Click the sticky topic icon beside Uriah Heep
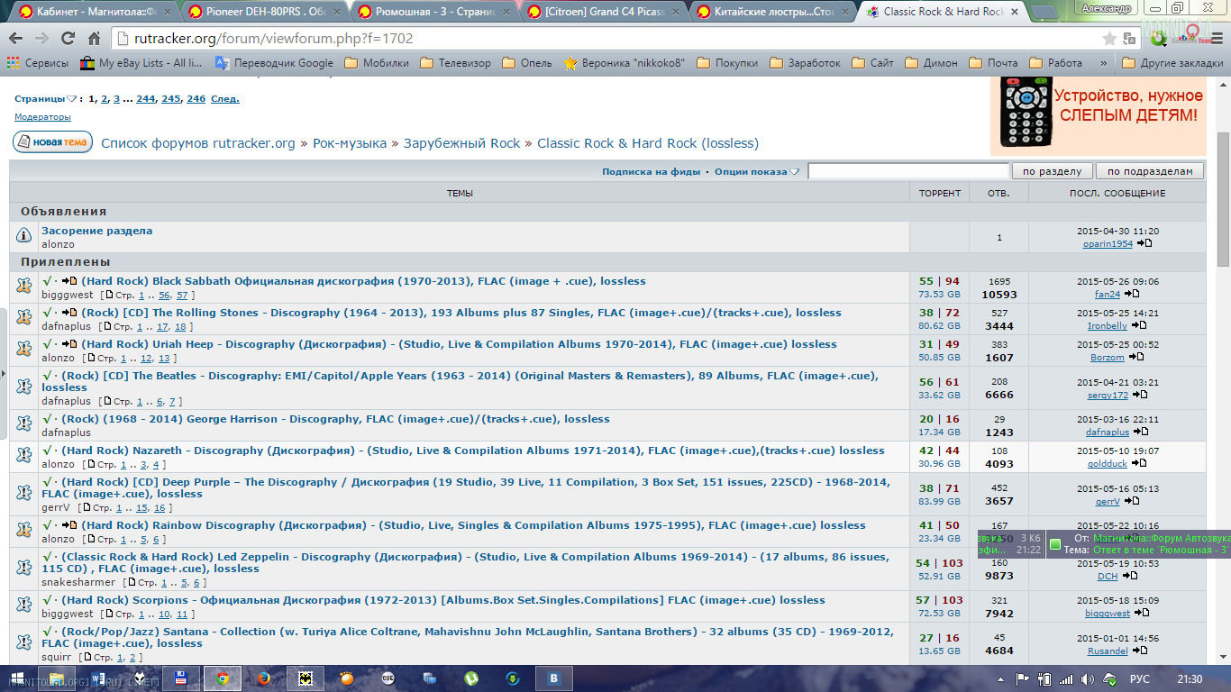The image size is (1231, 692). [x=24, y=351]
